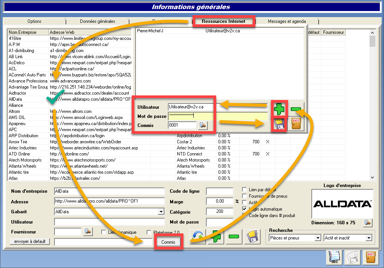
Task: Go to the Messages et agenda tab
Action: pos(287,21)
